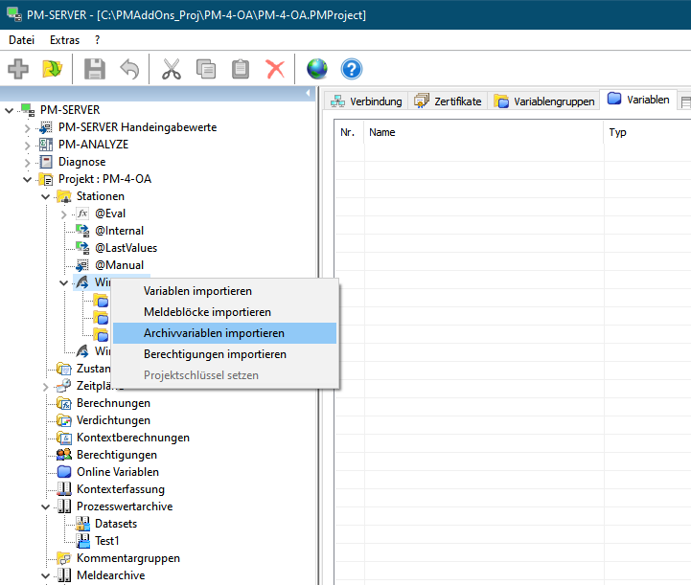Click the @LastValues station icon
Image resolution: width=691 pixels, height=585 pixels.
[x=82, y=248]
